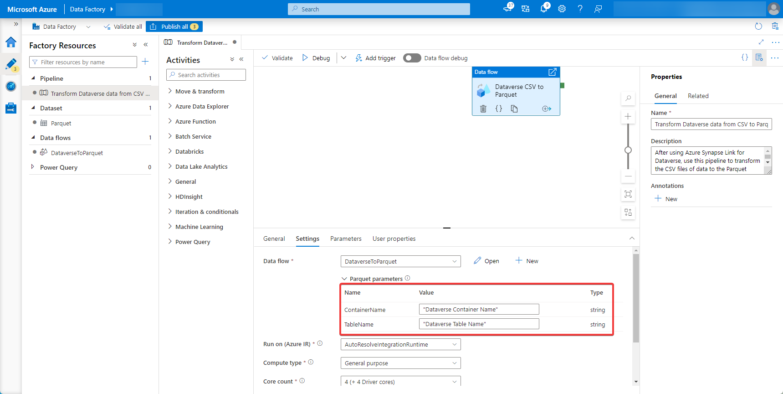783x394 pixels.
Task: Add a New annotation
Action: coord(666,199)
